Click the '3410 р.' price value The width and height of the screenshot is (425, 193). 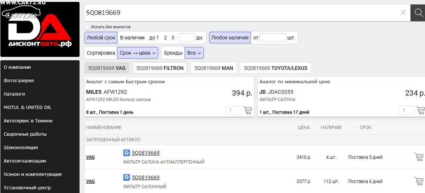304,157
